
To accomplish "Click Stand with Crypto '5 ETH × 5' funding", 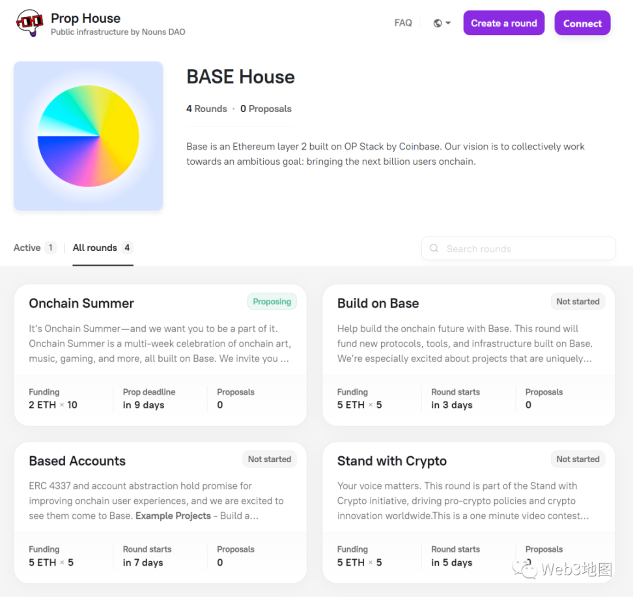I will [x=359, y=562].
